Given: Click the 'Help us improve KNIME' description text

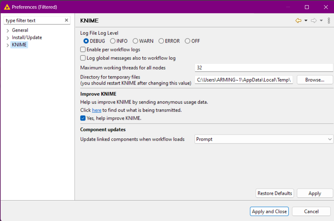Looking at the screenshot, I should (144, 102).
